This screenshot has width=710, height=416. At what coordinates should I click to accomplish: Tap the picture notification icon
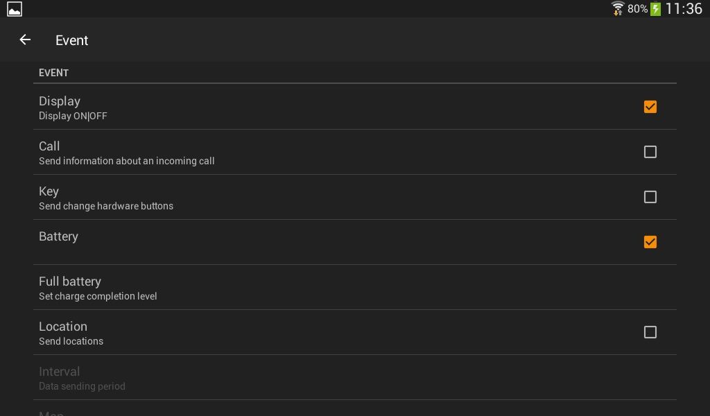click(14, 9)
